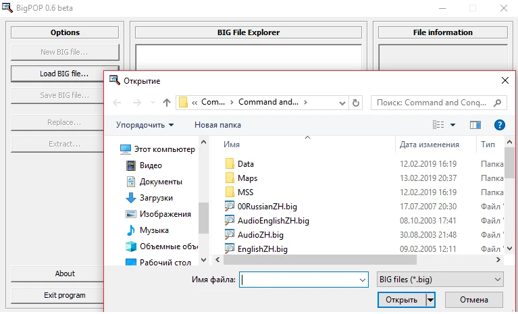Select the Видео sidebar icon
The width and height of the screenshot is (518, 314).
[x=131, y=165]
